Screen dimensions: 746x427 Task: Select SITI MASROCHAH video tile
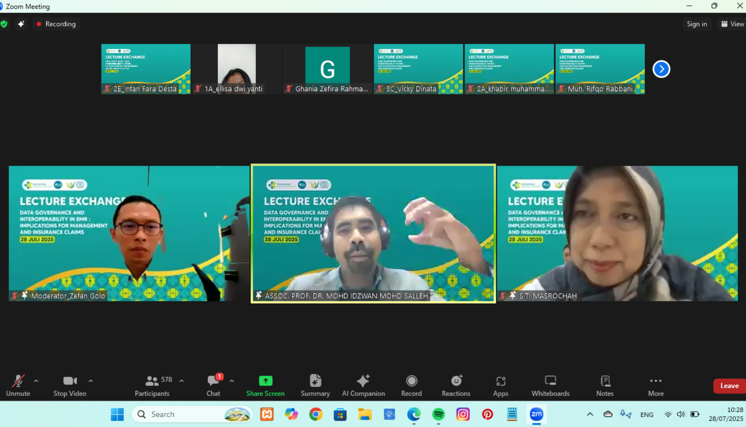pos(617,233)
